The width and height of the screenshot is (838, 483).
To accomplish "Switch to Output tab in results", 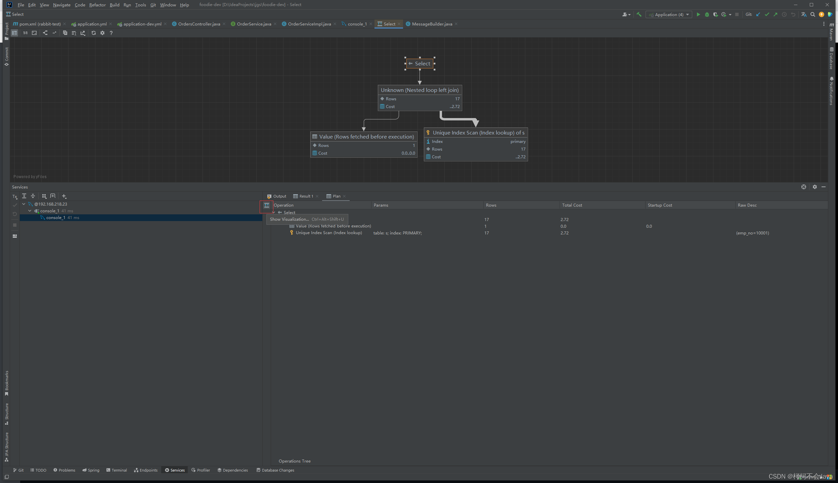I will pos(279,196).
